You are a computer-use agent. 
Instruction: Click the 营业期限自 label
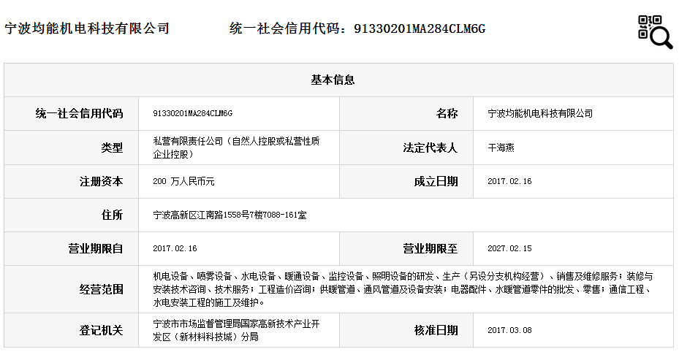coord(96,248)
